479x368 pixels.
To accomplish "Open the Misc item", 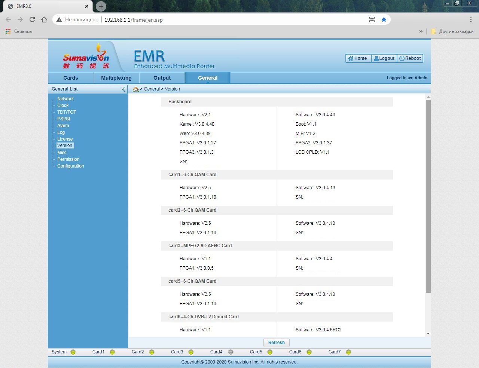I will [x=62, y=153].
